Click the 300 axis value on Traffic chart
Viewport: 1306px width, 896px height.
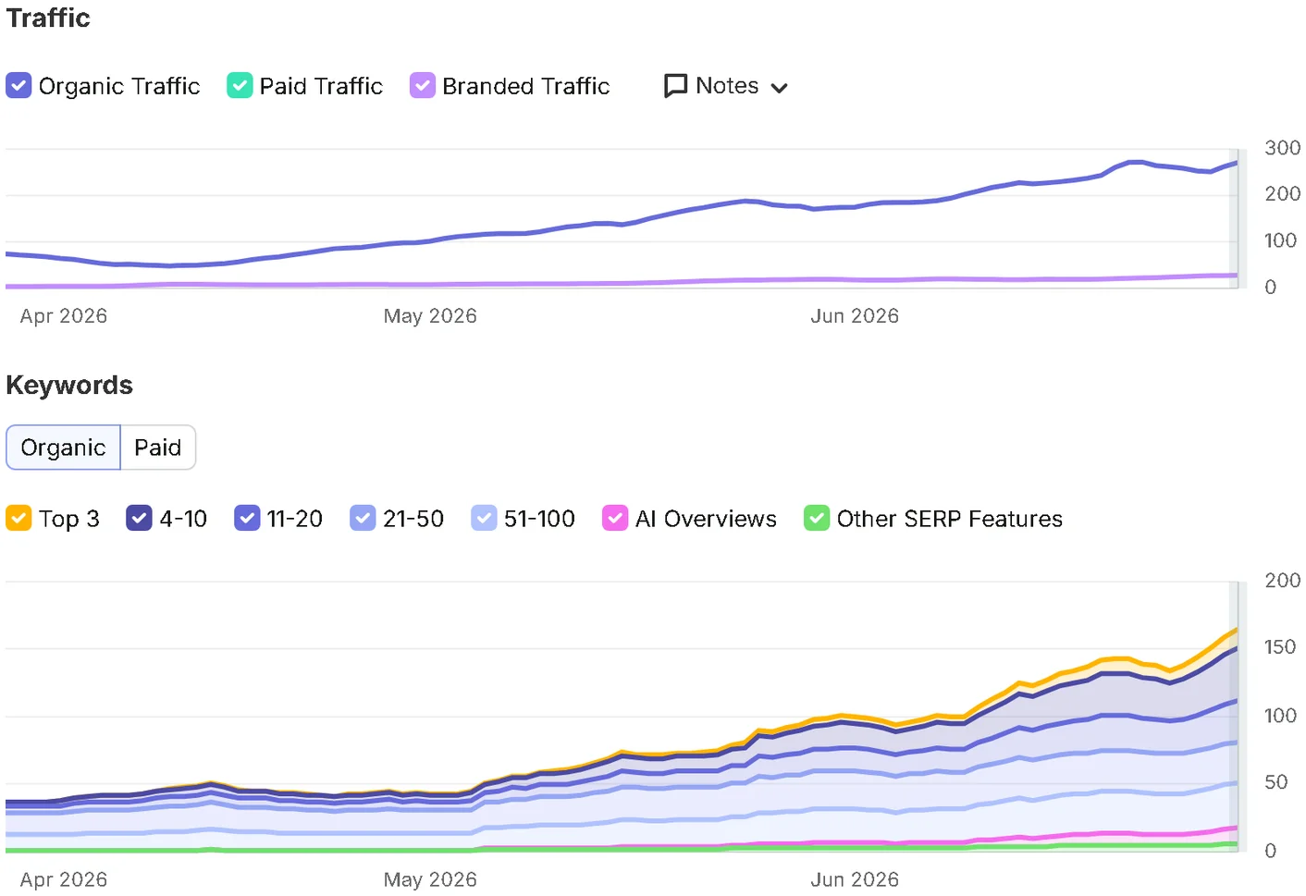pyautogui.click(x=1283, y=148)
